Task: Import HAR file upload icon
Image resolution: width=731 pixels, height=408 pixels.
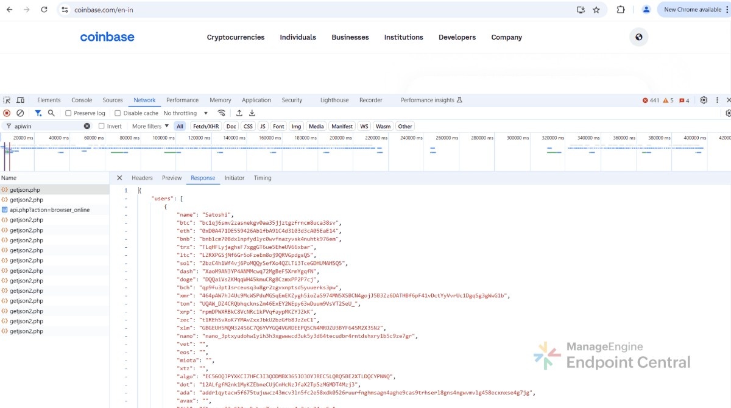Action: [x=239, y=113]
